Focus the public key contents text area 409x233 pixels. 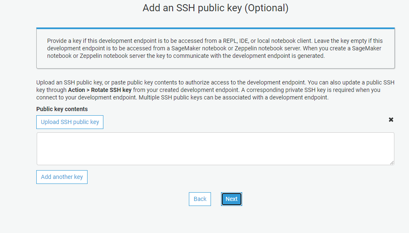215,149
